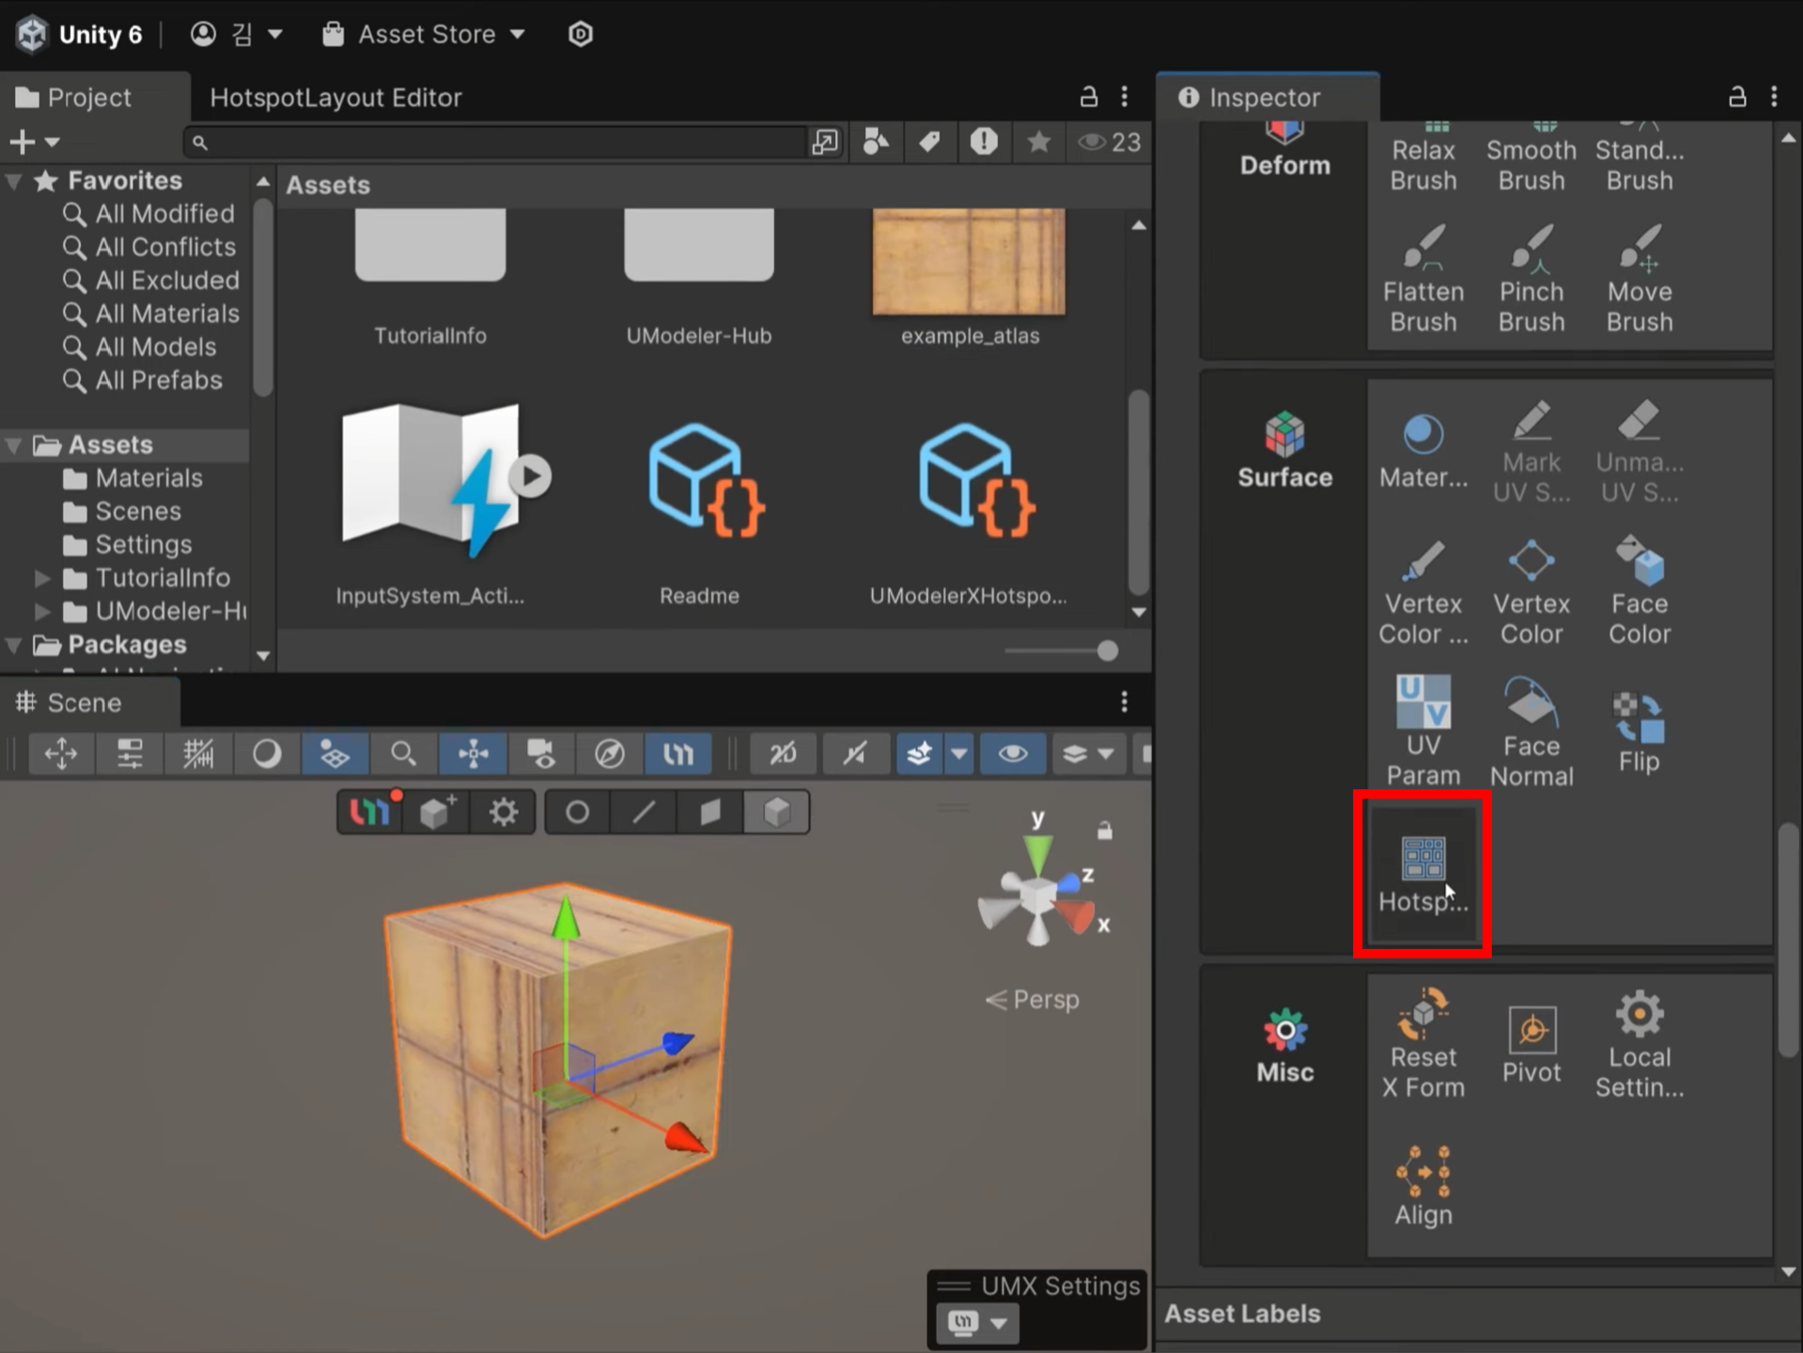
Task: Select the example_atlas texture thumbnail
Action: coord(970,261)
